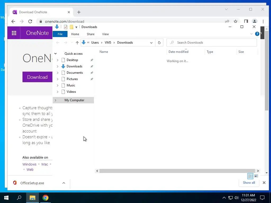Sort by the Type column header

pyautogui.click(x=210, y=52)
